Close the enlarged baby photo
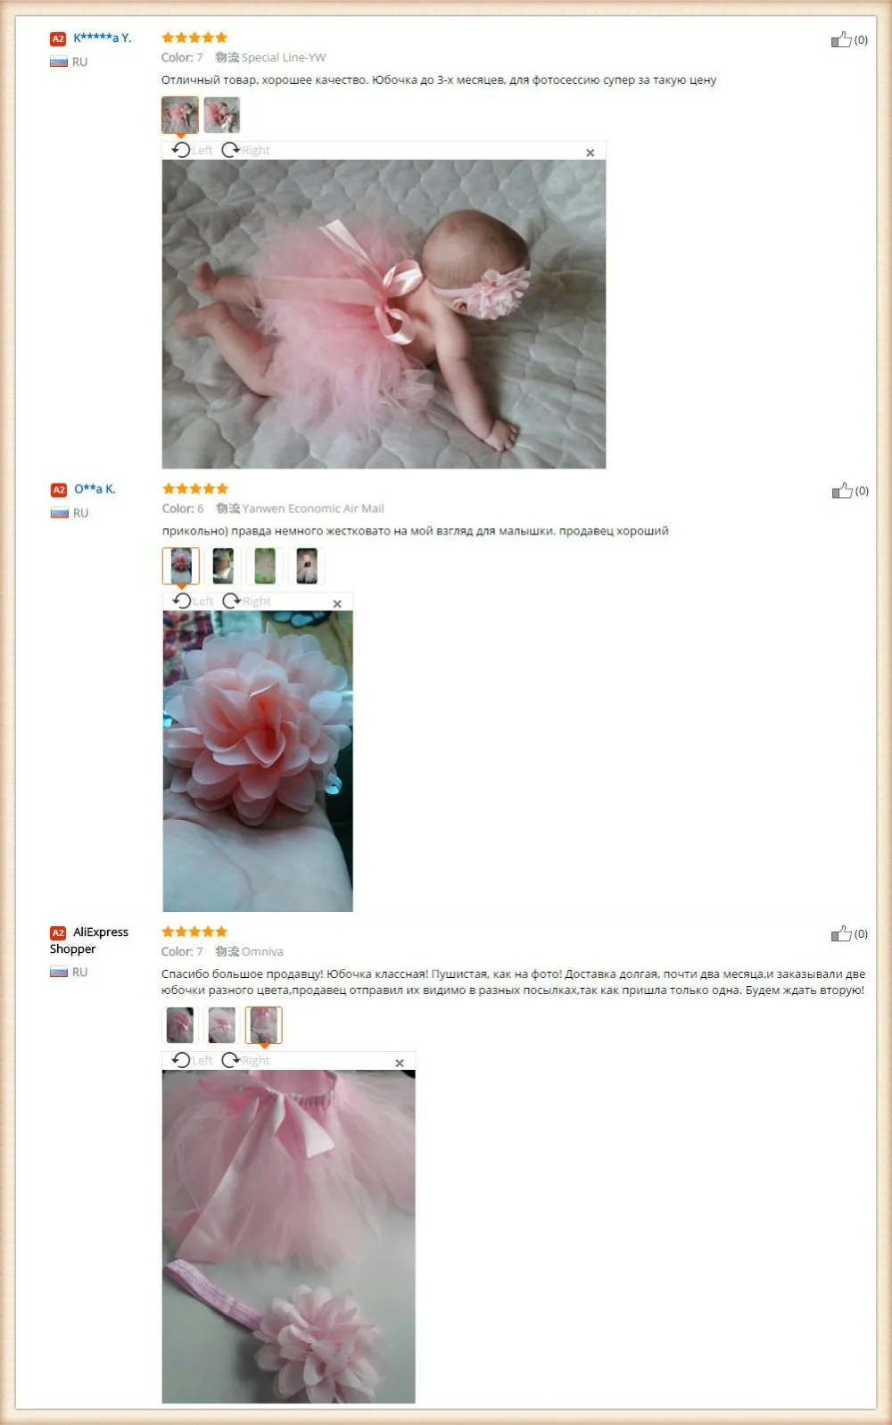892x1425 pixels. (x=590, y=153)
